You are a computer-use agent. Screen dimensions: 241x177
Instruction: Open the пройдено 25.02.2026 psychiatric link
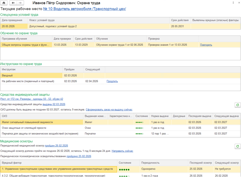point(79,156)
